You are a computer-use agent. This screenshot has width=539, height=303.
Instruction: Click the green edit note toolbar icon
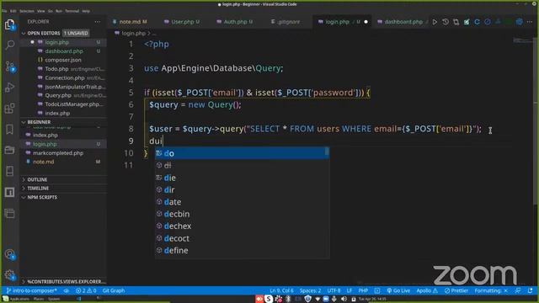coord(467,22)
